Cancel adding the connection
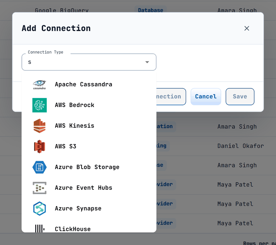 (x=206, y=97)
